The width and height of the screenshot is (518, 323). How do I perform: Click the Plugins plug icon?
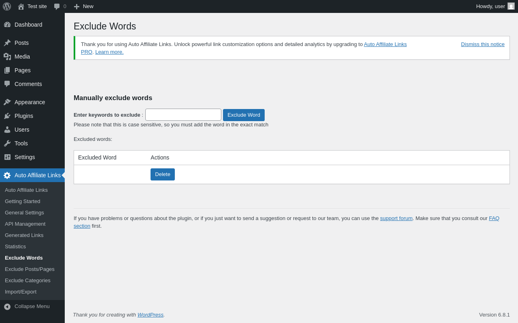tap(7, 116)
